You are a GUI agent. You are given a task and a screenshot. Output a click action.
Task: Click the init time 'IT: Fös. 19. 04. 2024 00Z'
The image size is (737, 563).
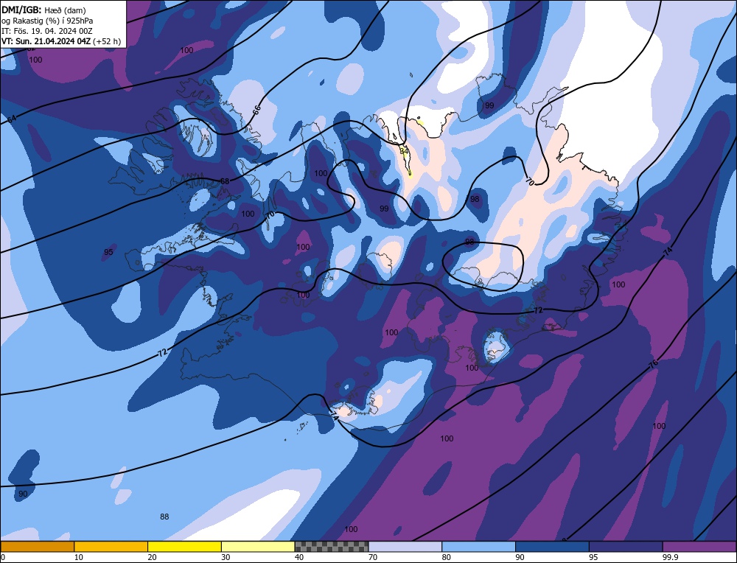(47, 31)
